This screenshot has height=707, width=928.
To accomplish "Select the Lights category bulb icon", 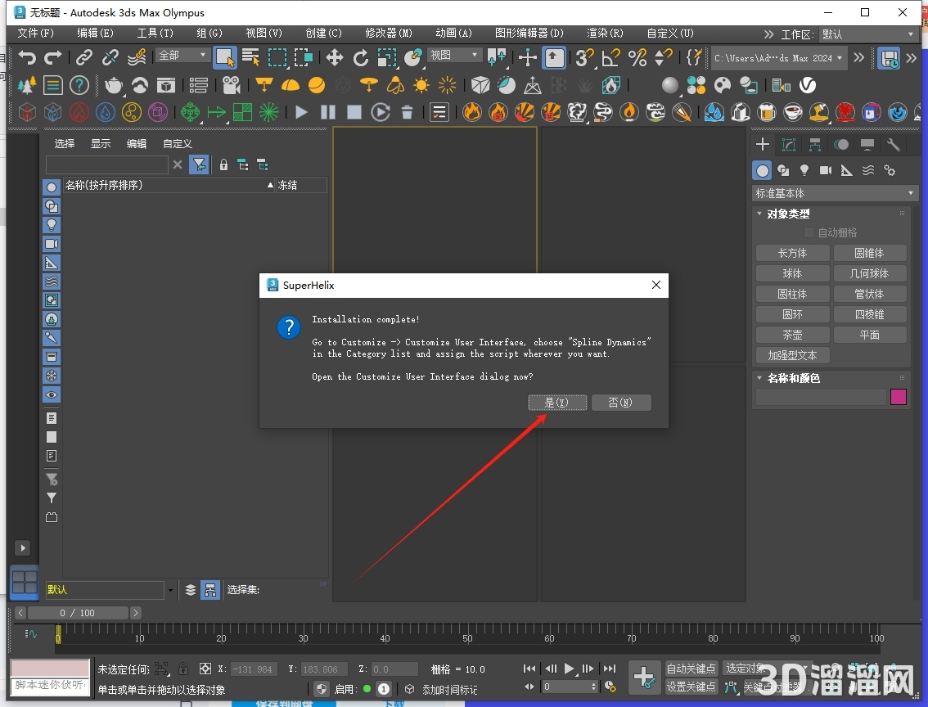I will [804, 170].
